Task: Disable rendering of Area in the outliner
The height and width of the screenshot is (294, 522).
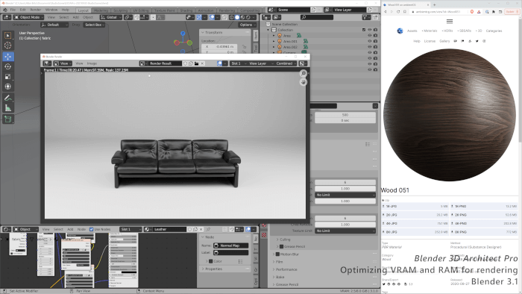Action: click(x=376, y=36)
